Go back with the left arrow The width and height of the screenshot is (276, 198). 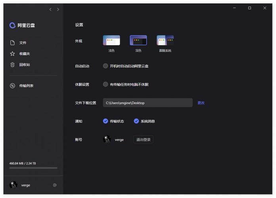50,9
